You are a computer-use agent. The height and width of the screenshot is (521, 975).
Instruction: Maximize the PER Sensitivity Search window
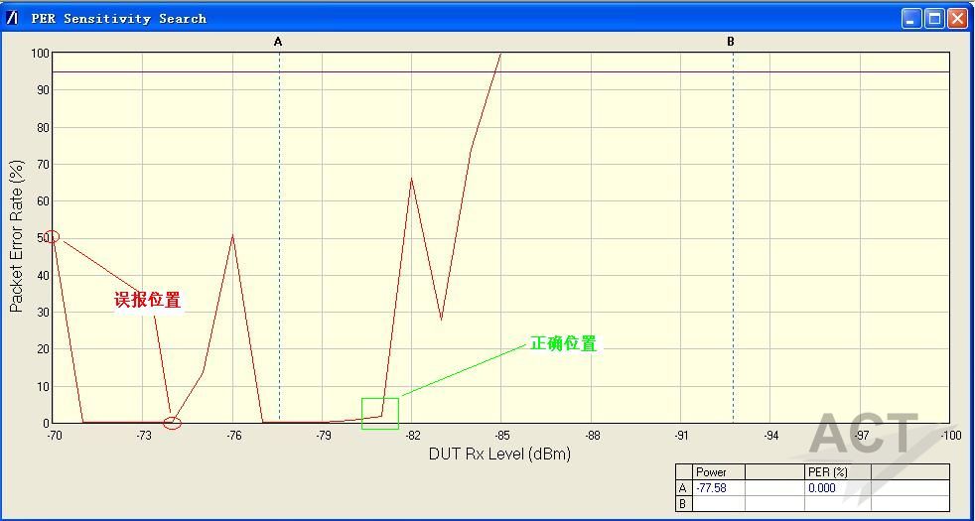[934, 18]
